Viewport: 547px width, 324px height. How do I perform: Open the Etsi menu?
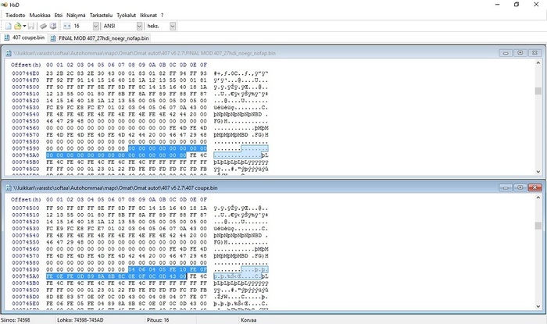point(58,14)
